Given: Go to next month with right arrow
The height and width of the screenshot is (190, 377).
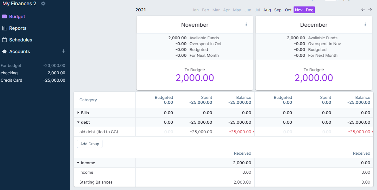Looking at the screenshot, I should pos(370,10).
